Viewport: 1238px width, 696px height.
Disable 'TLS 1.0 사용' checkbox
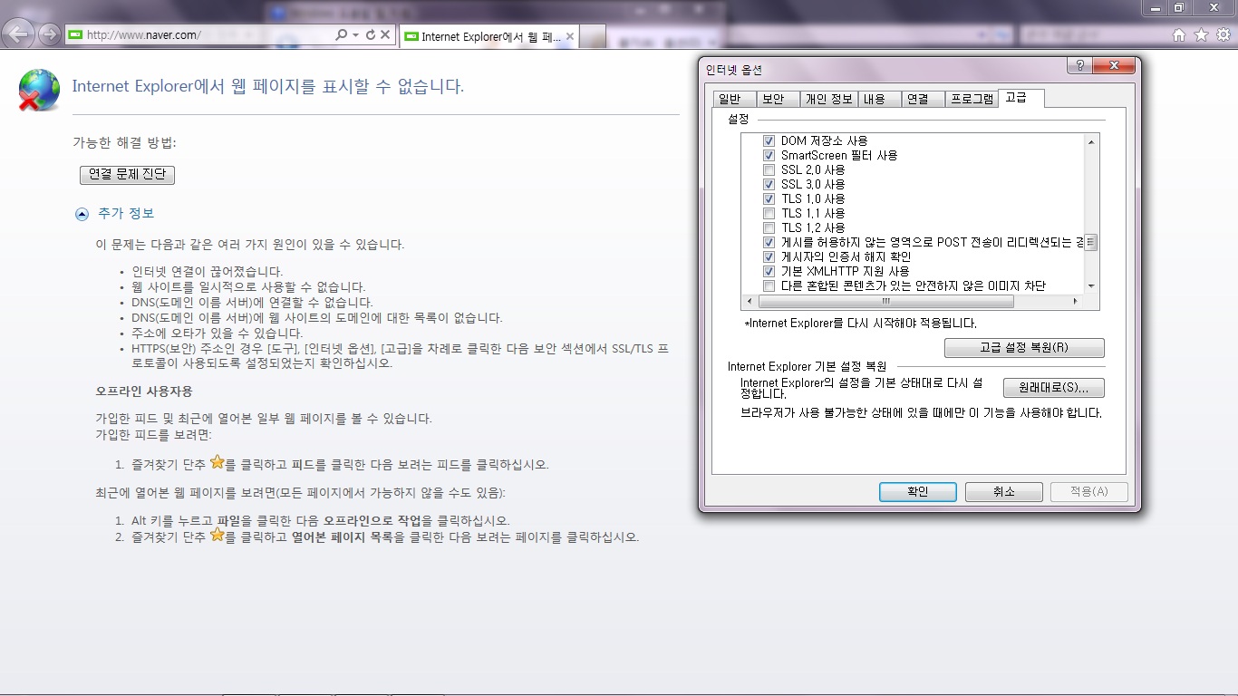pos(769,199)
